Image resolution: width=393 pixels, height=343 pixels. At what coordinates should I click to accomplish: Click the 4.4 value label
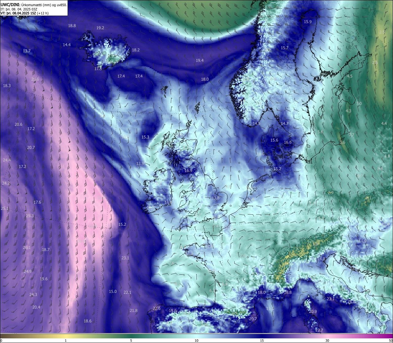tap(384, 123)
